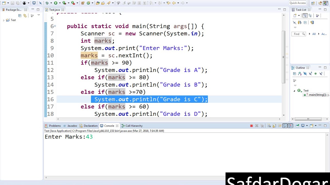Click the Debug bug icon in toolbar
Image resolution: width=330 pixels, height=185 pixels.
click(x=47, y=3)
